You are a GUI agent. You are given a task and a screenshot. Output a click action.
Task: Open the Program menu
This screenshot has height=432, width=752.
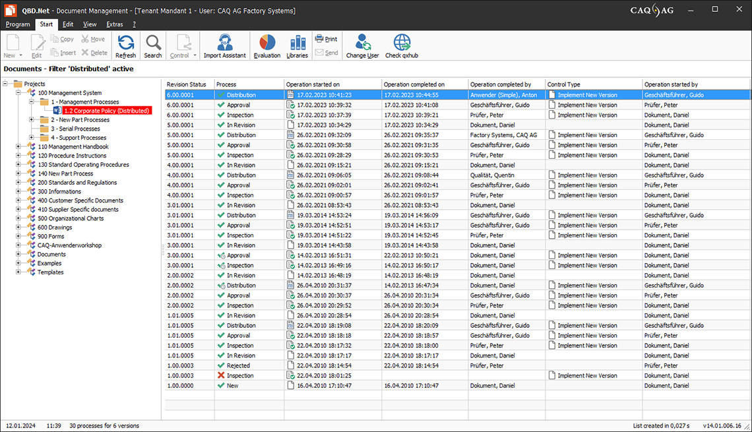click(x=18, y=24)
